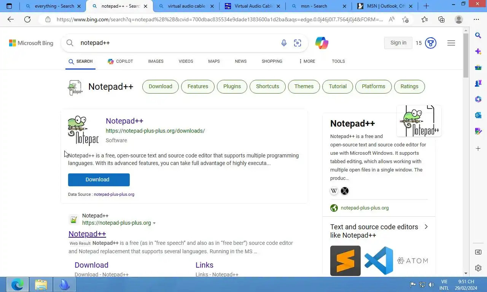
Task: Expand Text and source code editors chevron
Action: 426,227
